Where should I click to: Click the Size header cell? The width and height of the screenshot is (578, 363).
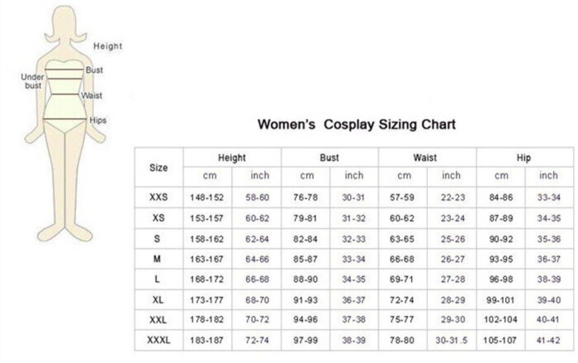(x=159, y=167)
